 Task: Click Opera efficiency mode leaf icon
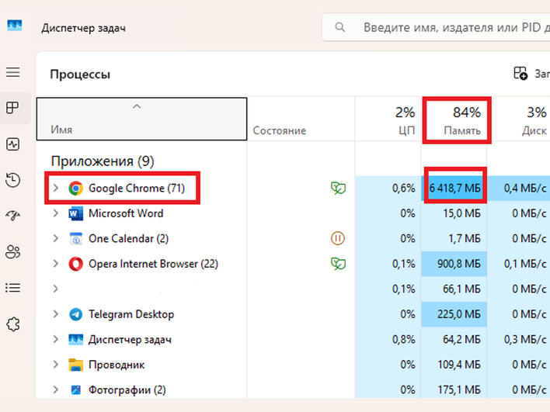pyautogui.click(x=338, y=264)
